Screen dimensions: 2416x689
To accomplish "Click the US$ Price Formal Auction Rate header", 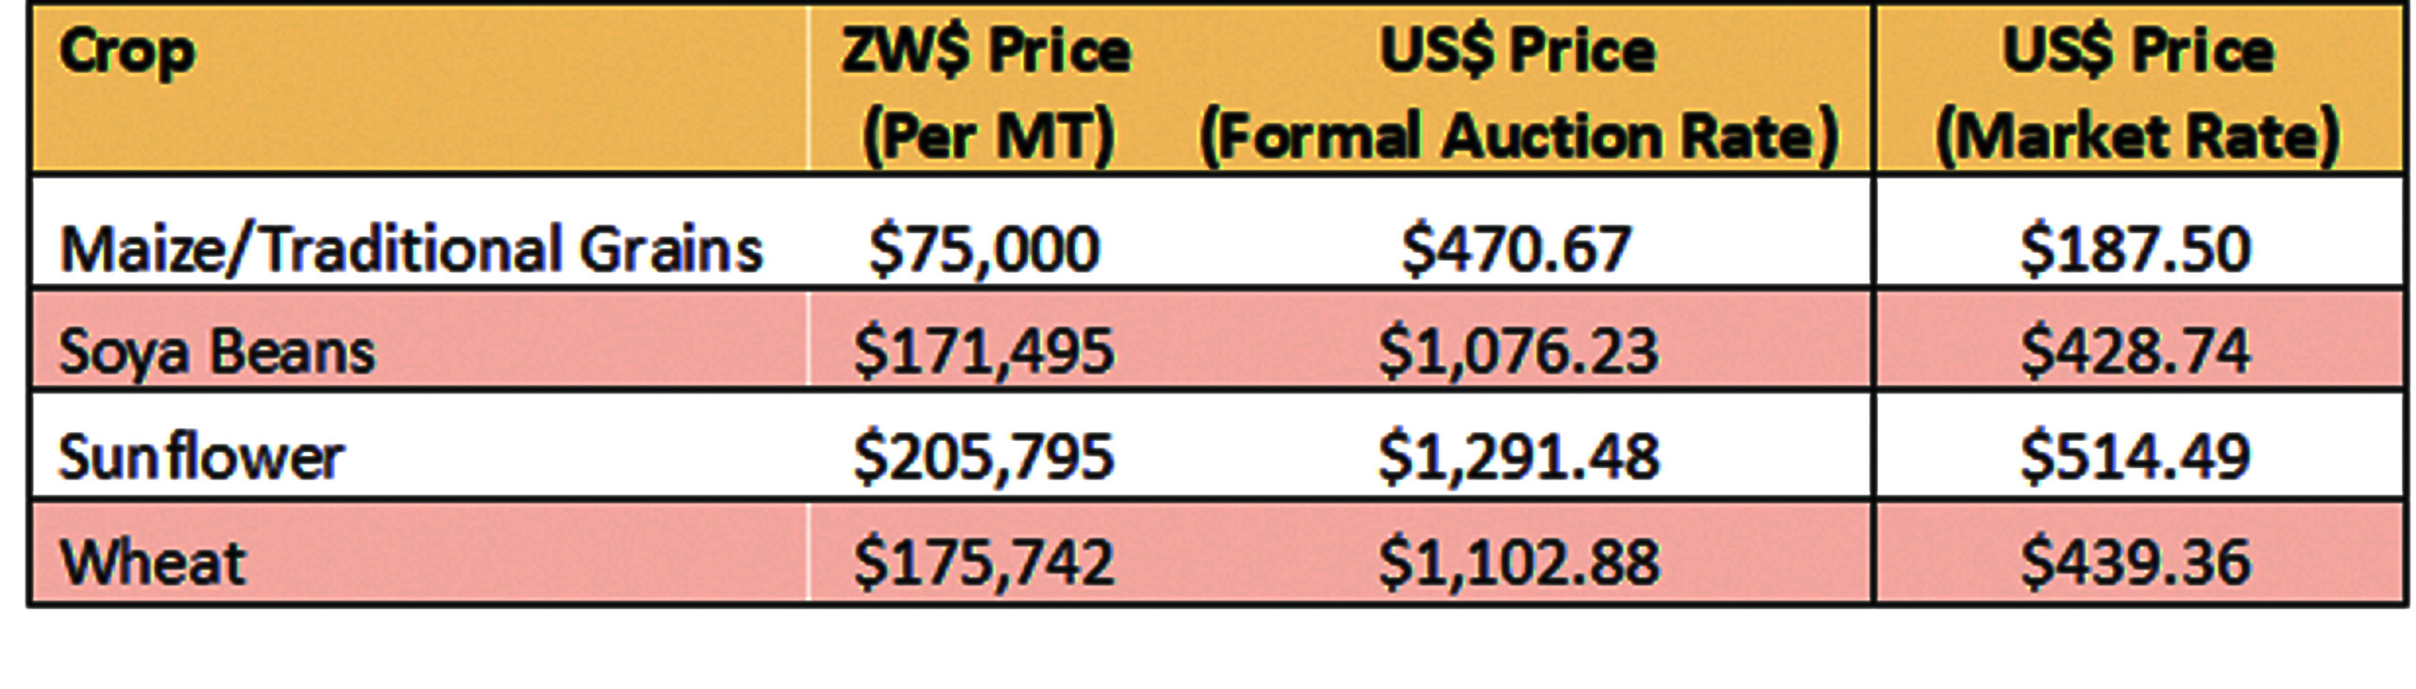I will (x=1518, y=92).
